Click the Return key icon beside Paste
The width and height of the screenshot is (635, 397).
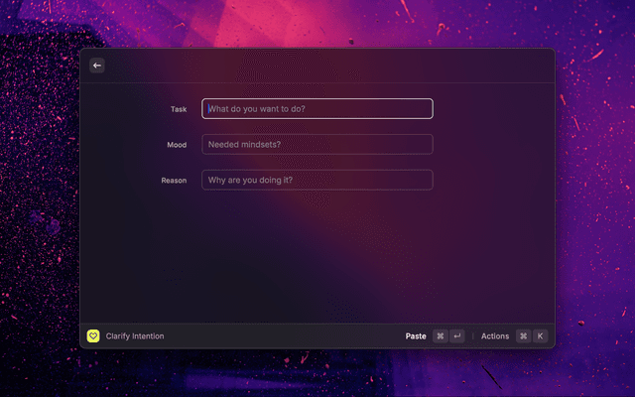[456, 336]
